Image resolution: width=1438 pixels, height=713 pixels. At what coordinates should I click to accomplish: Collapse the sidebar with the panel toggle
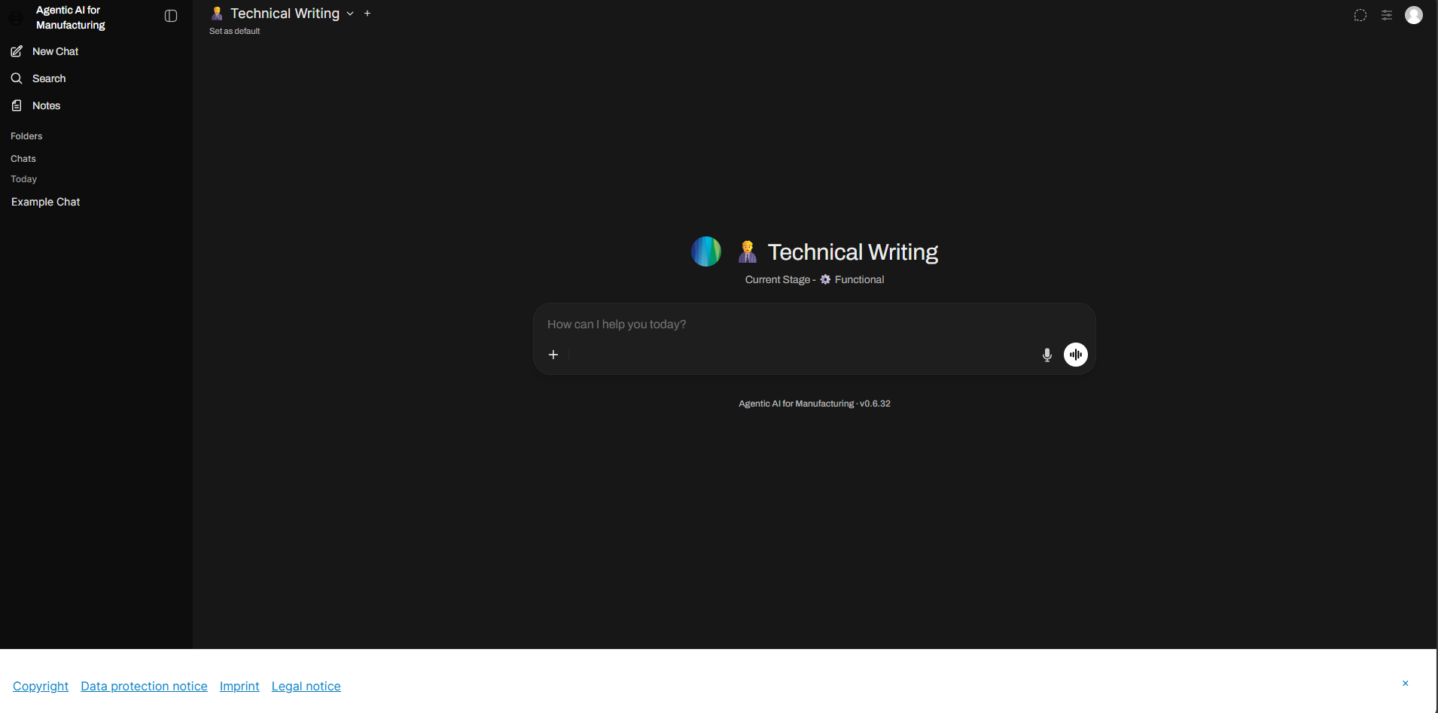tap(171, 16)
